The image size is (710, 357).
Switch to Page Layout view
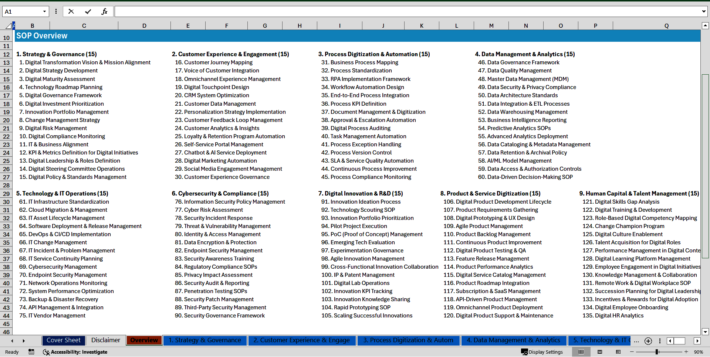[x=600, y=352]
